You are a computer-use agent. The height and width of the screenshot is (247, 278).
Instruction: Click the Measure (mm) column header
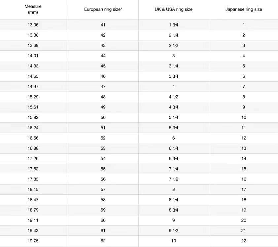[32, 9]
